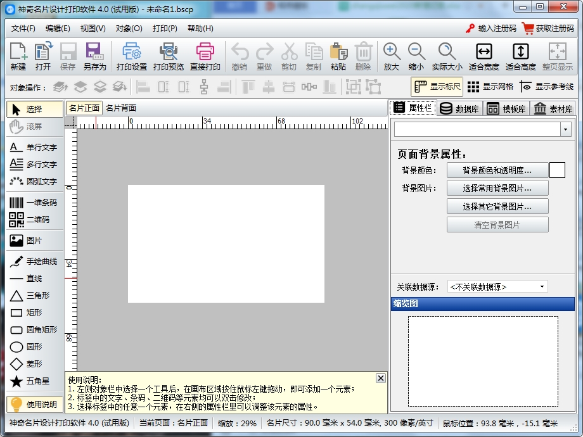
Task: Toggle Show Guides (显示参考线) visibility
Action: pos(546,87)
